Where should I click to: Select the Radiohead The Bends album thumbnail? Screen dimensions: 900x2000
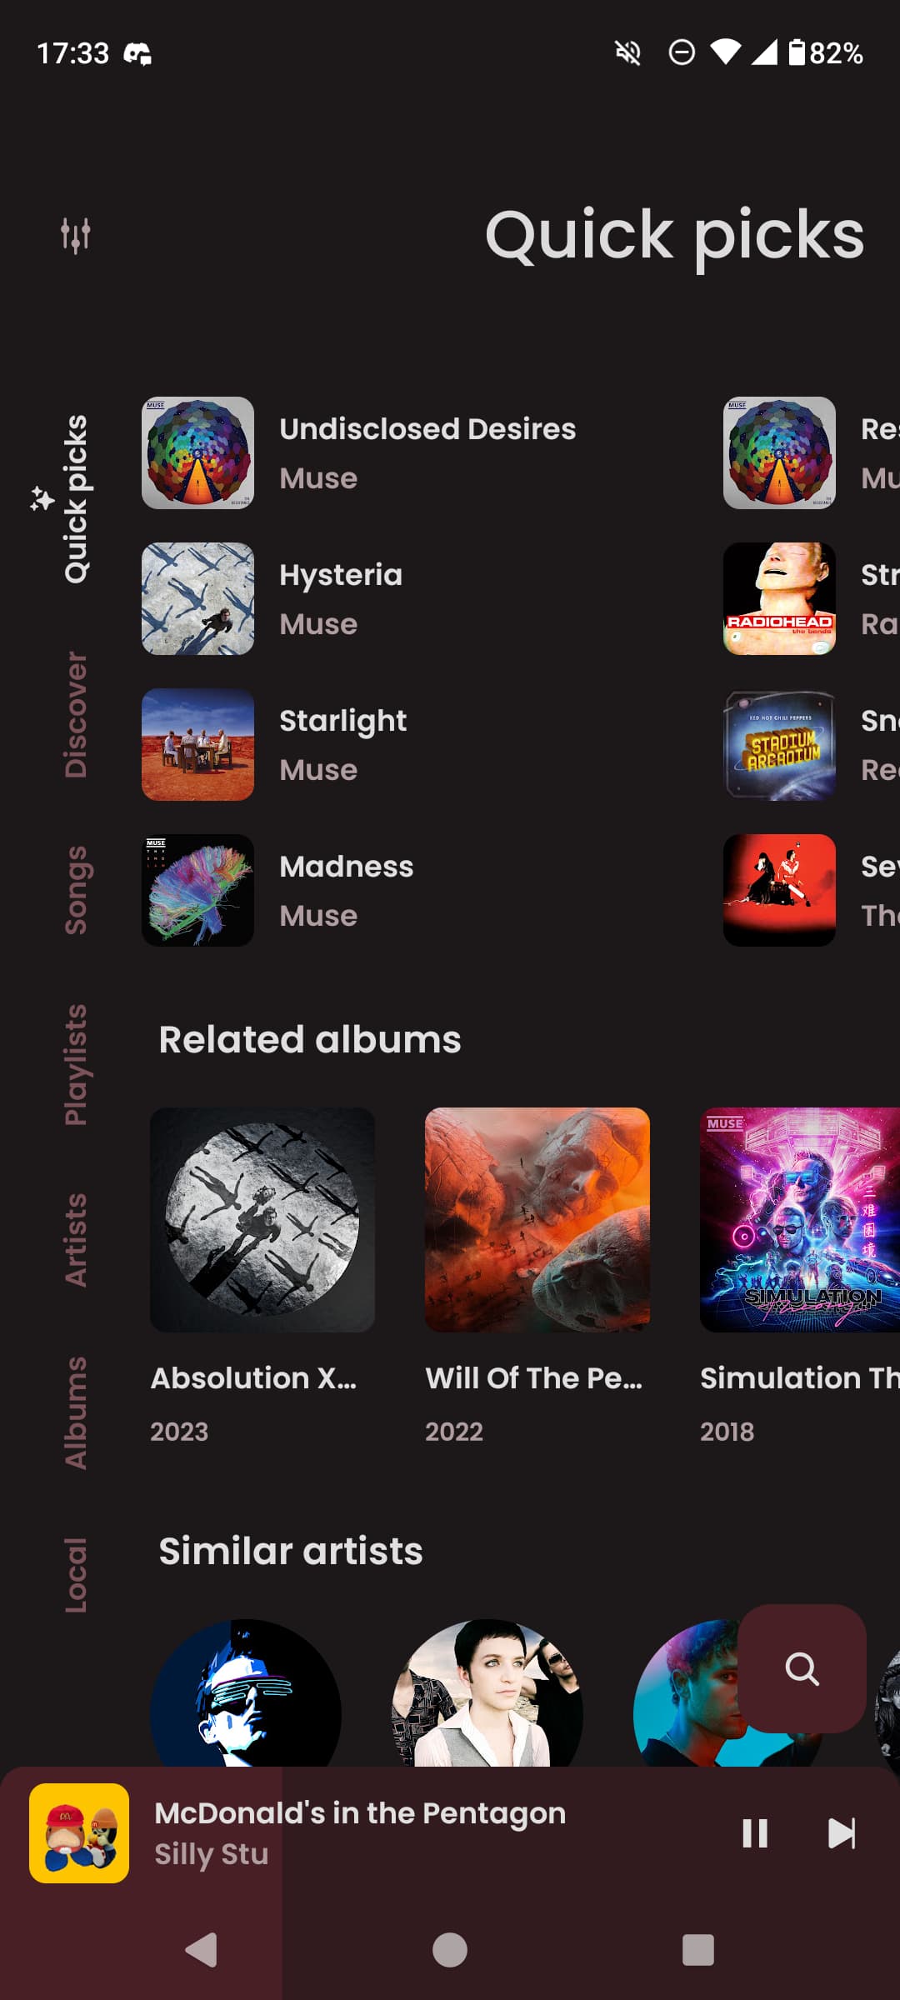coord(779,598)
